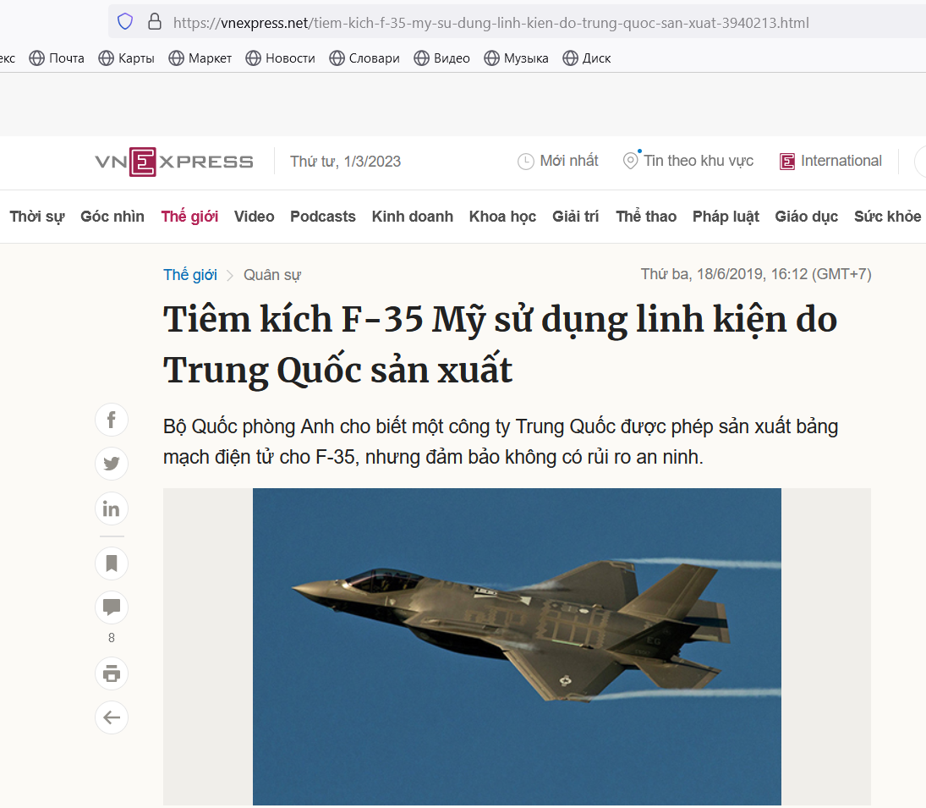Open the Kinh doanh section
The height and width of the screenshot is (808, 926).
pyautogui.click(x=412, y=217)
